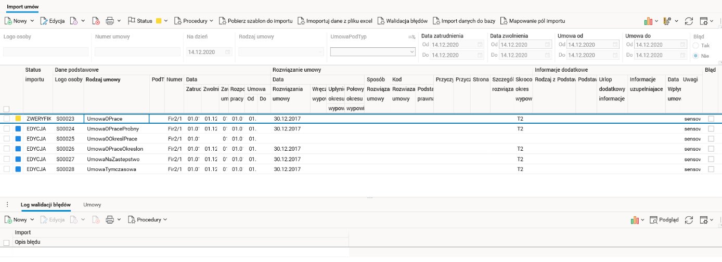Click Nowy in the bottom panel toolbar
The height and width of the screenshot is (262, 722).
(x=16, y=220)
